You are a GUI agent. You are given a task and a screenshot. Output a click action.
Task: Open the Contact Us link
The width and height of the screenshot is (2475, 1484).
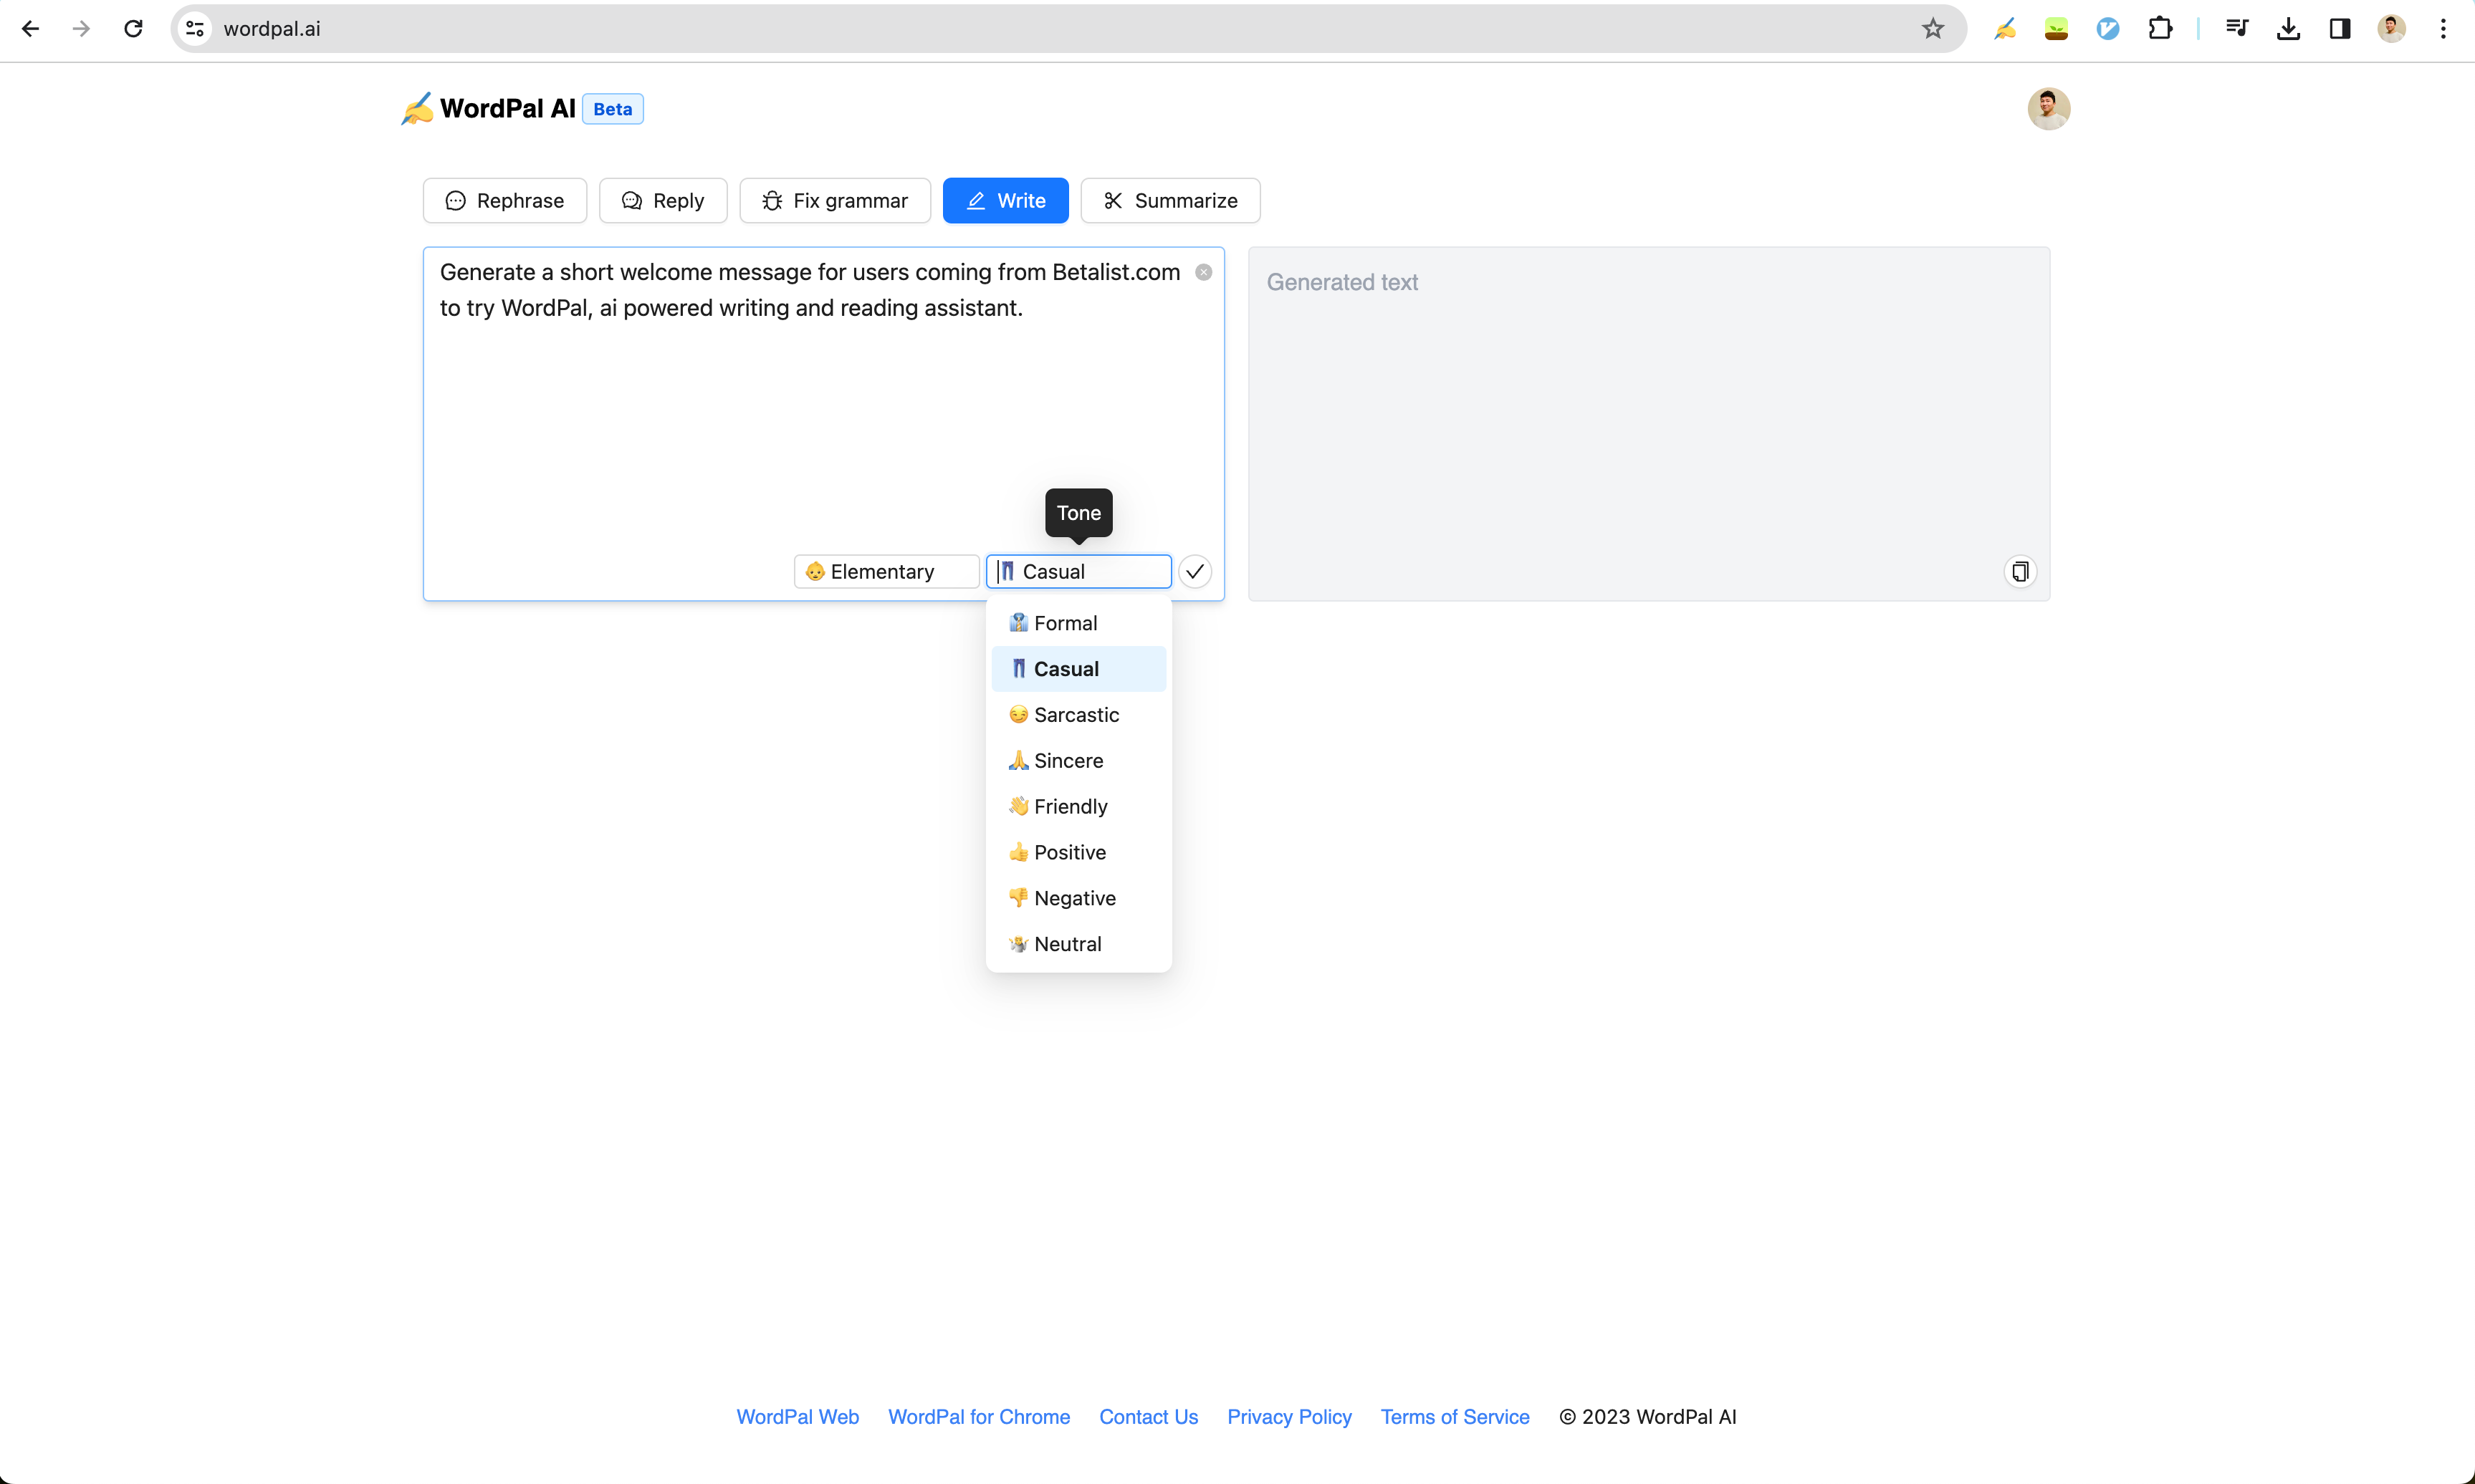click(x=1147, y=1416)
